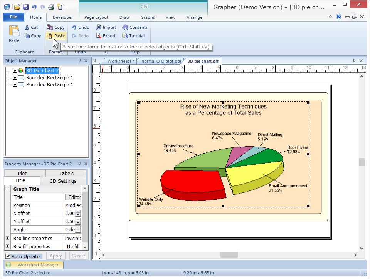
Task: Open help Contents from the ribbon
Action: tap(125, 27)
